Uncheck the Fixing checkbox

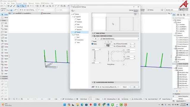pos(92,44)
